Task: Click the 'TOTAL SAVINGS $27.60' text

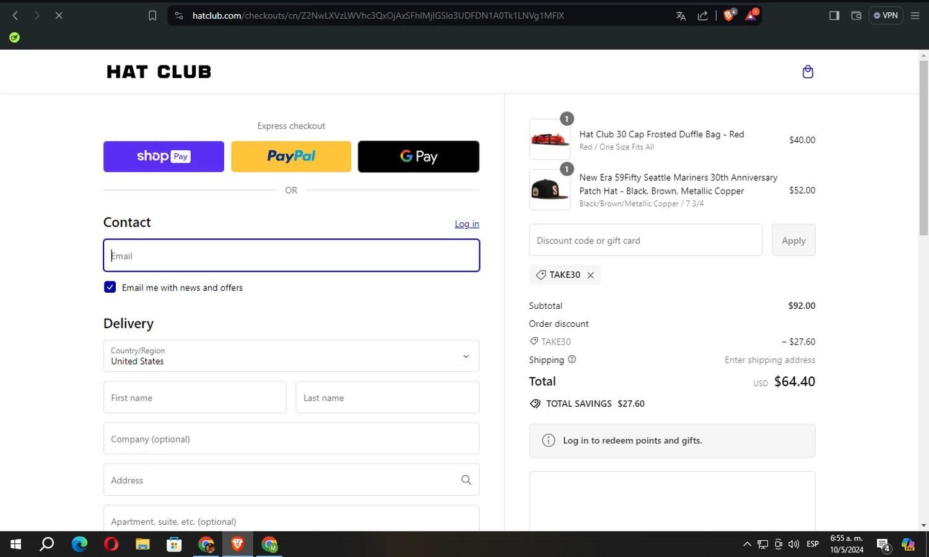Action: pyautogui.click(x=595, y=404)
